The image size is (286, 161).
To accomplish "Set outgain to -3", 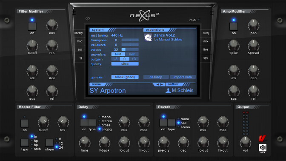I will click(x=115, y=59).
